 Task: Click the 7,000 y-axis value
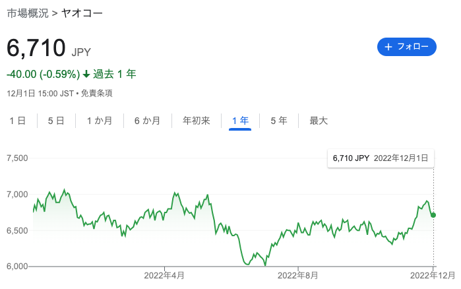[17, 195]
